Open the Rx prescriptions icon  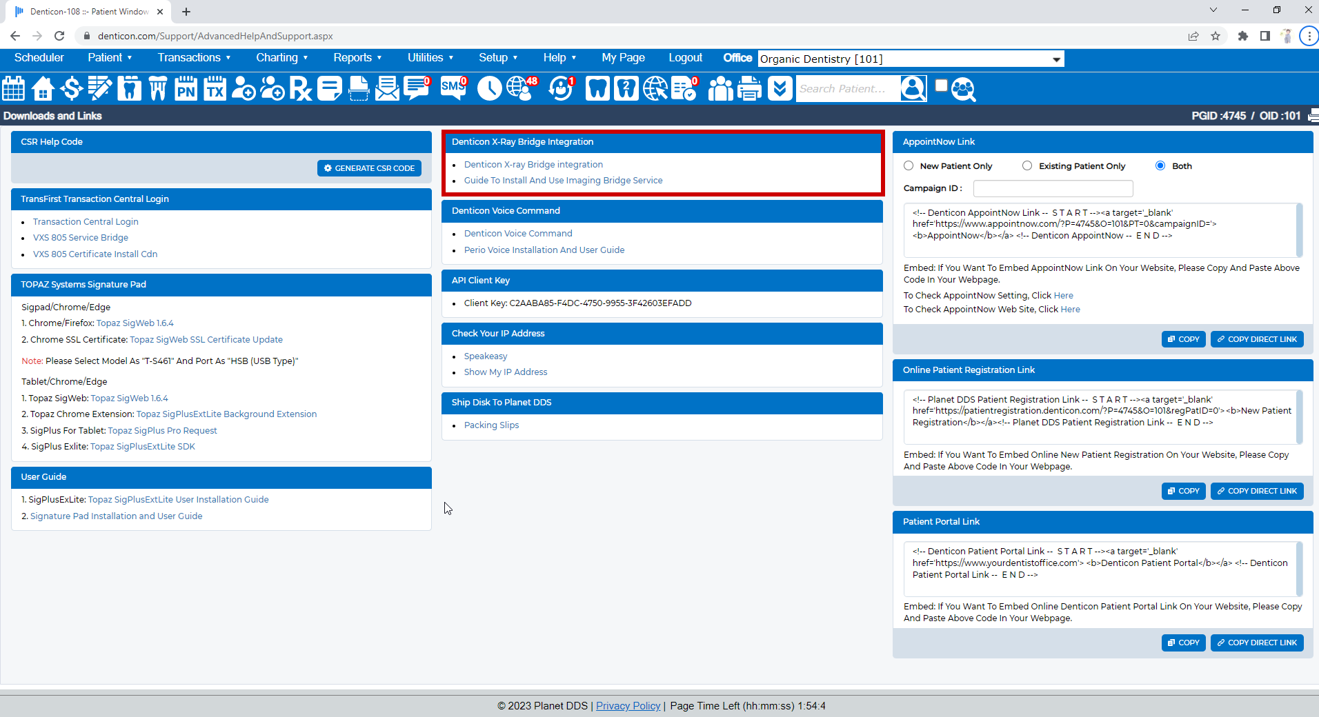click(301, 88)
